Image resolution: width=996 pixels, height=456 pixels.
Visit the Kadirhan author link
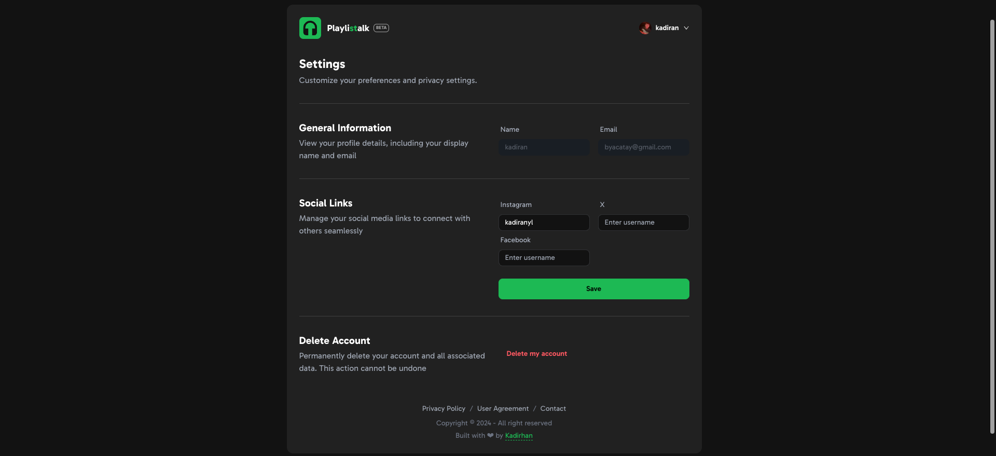point(519,436)
